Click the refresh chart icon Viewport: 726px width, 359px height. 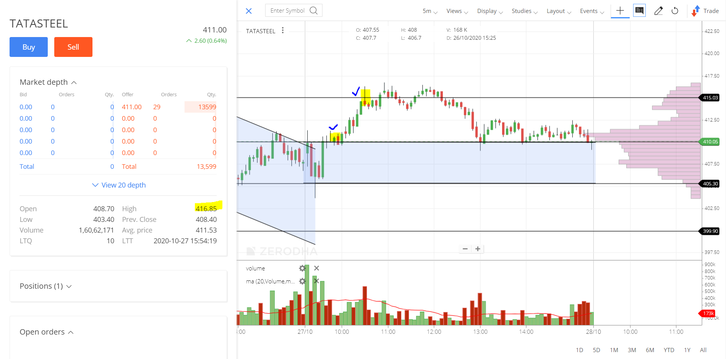coord(675,11)
